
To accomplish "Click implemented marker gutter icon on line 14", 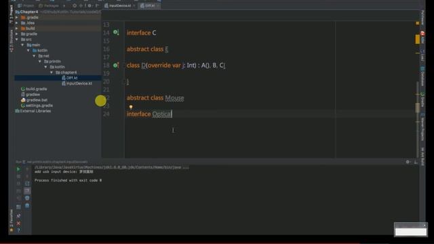I will (116, 33).
